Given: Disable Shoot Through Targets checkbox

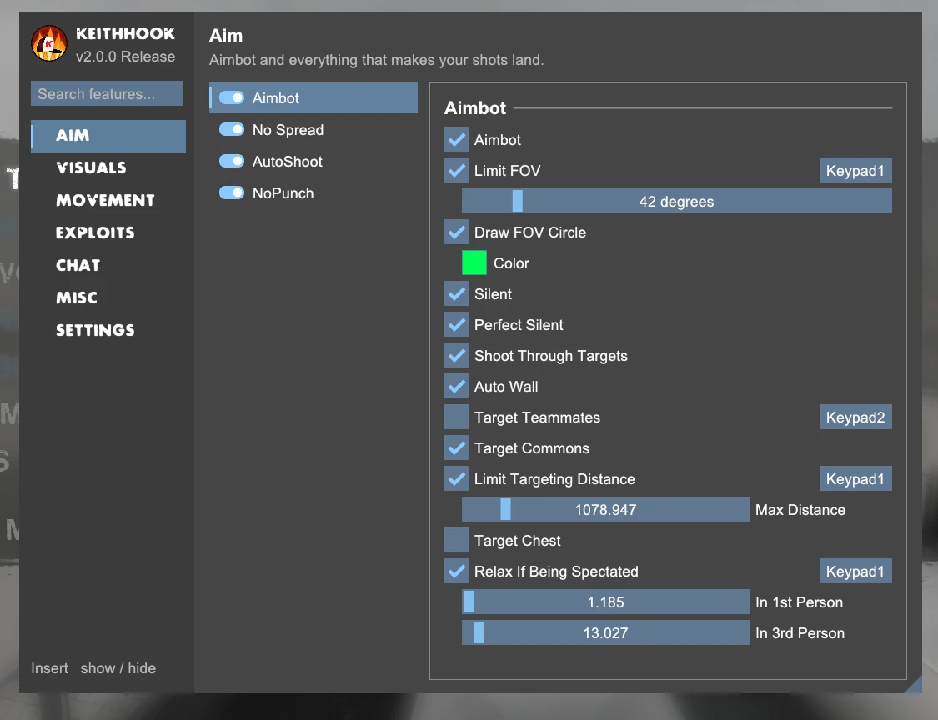Looking at the screenshot, I should pos(457,355).
